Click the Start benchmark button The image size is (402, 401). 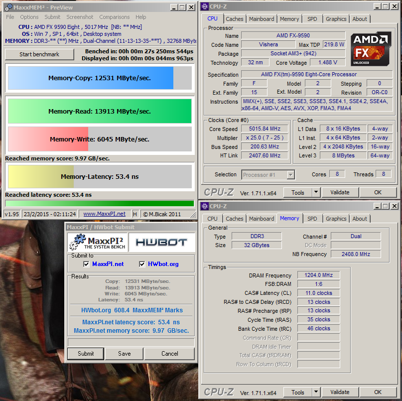[39, 54]
